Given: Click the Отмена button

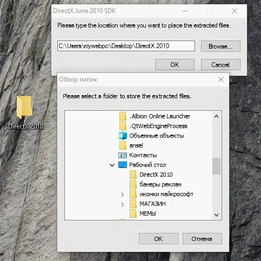Looking at the screenshot, I should click(202, 239).
